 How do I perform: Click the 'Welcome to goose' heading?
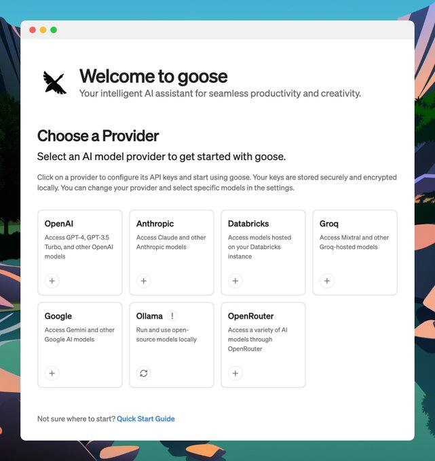153,77
